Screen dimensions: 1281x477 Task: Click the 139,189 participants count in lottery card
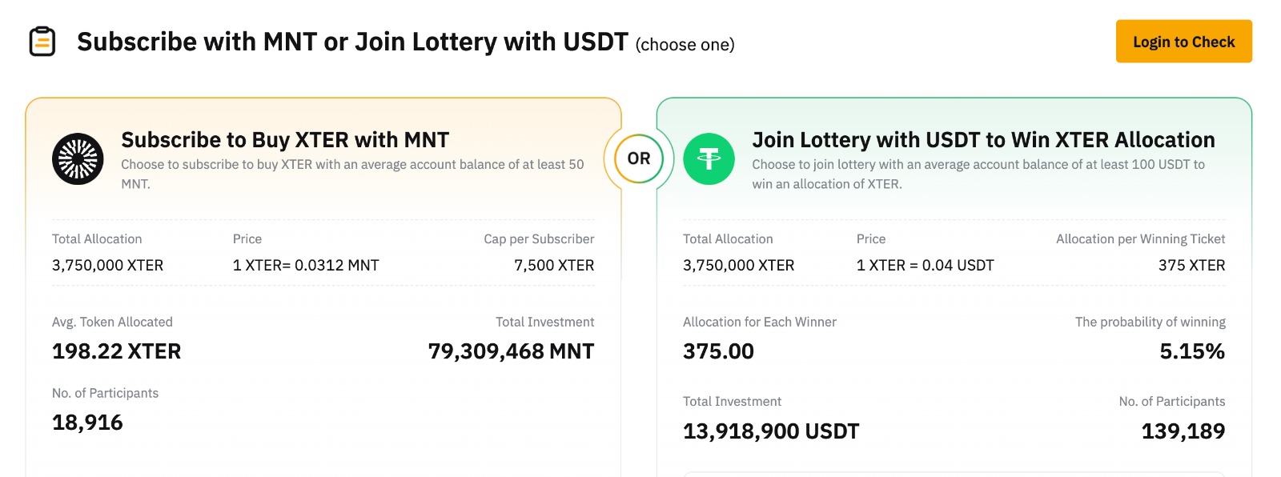click(1183, 431)
